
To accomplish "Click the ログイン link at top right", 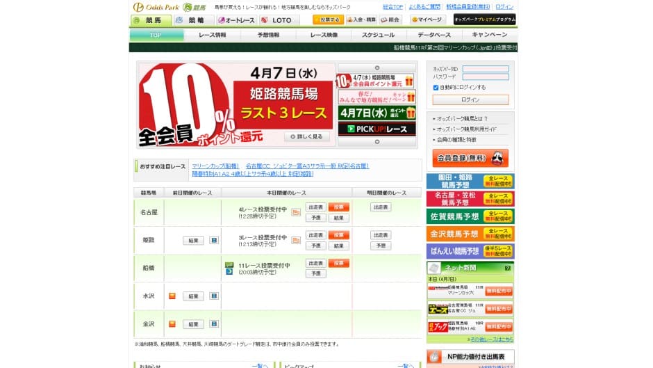I will (x=504, y=7).
